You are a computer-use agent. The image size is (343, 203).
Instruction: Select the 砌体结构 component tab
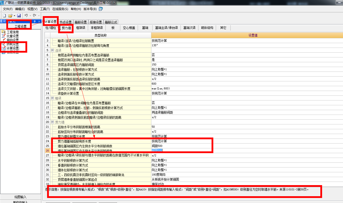[x=207, y=28]
